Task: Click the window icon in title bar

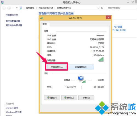Action: click(2, 2)
